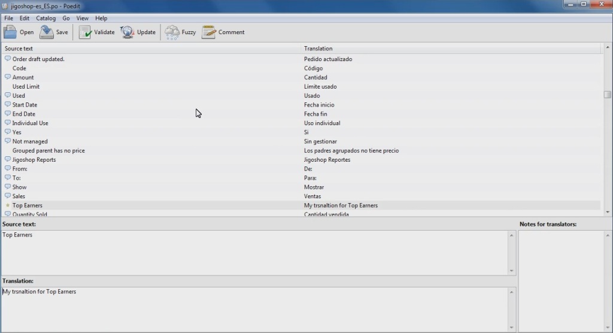Click the Poedit app icon in title bar

(5, 5)
